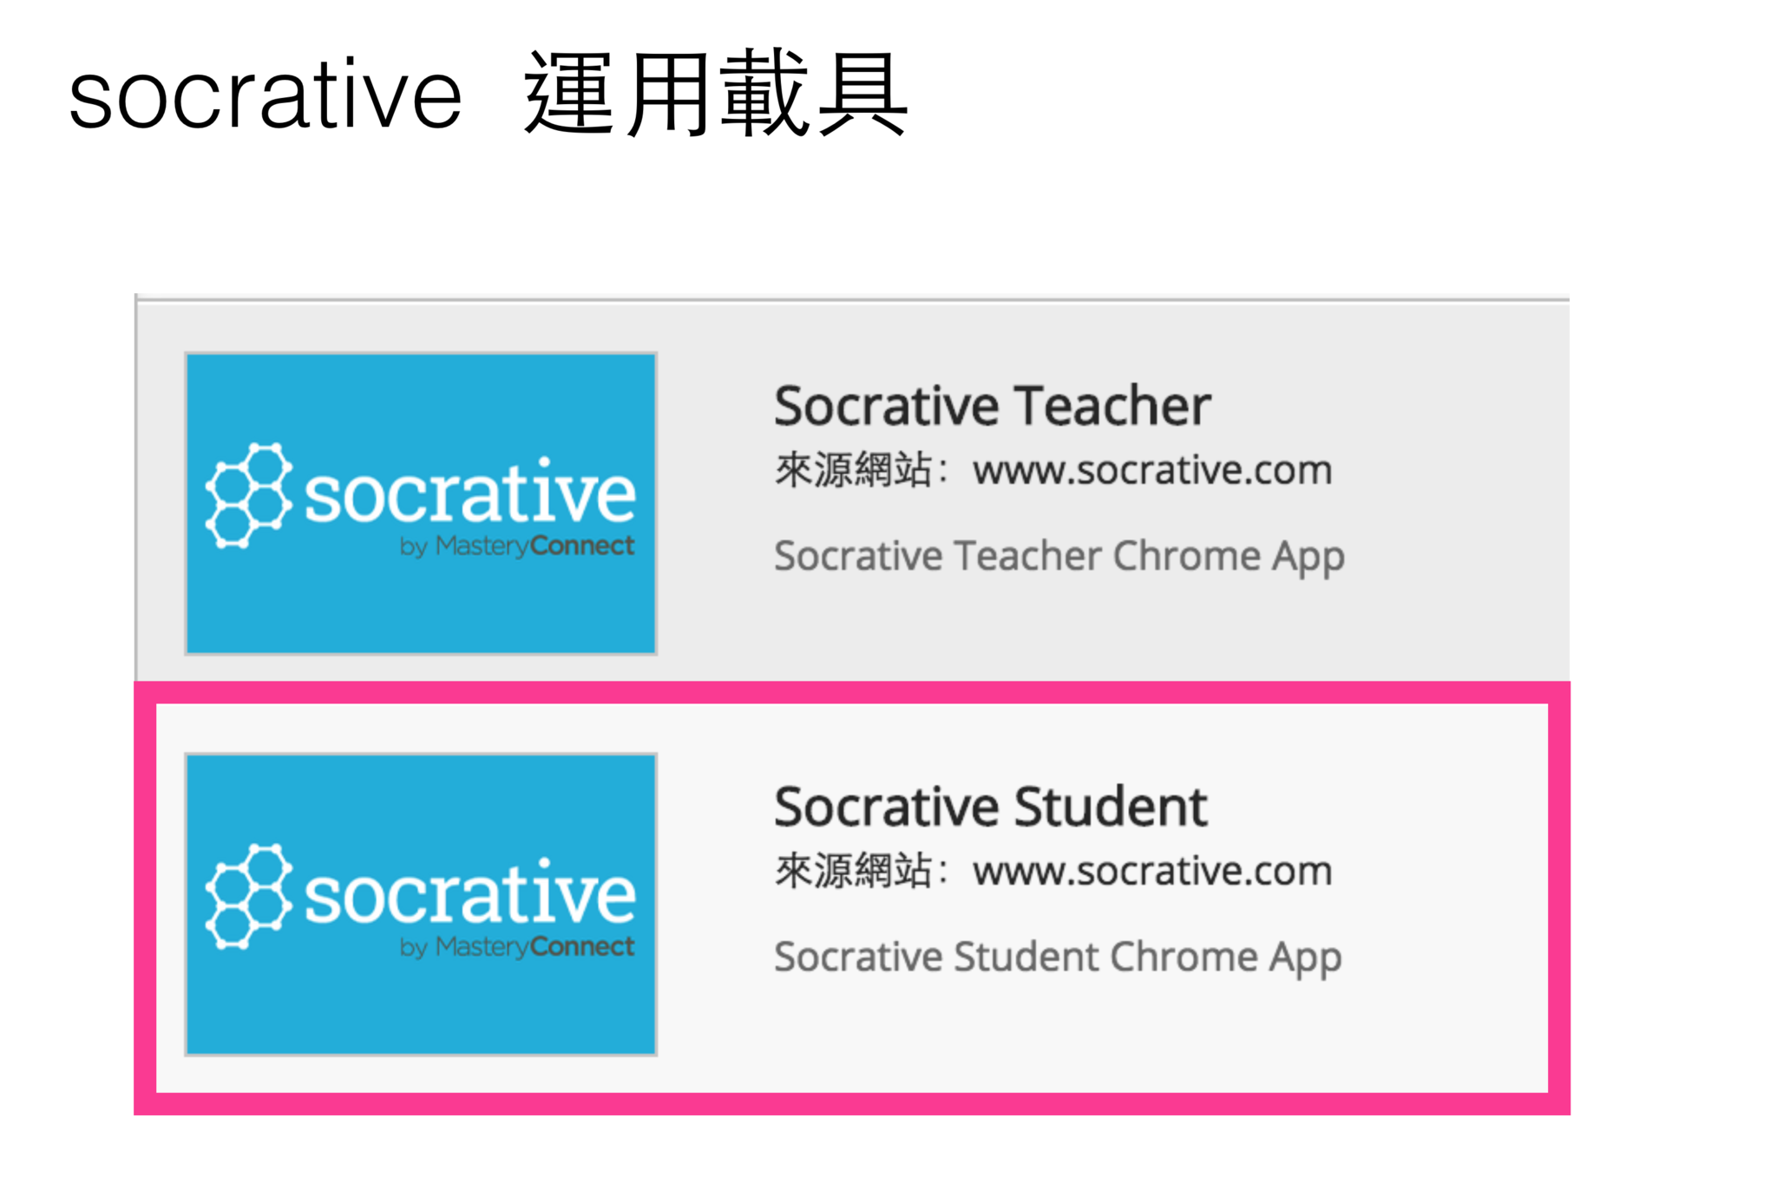This screenshot has height=1189, width=1777.
Task: Click the socrative wordmark in Teacher thumbnail
Action: coord(470,492)
